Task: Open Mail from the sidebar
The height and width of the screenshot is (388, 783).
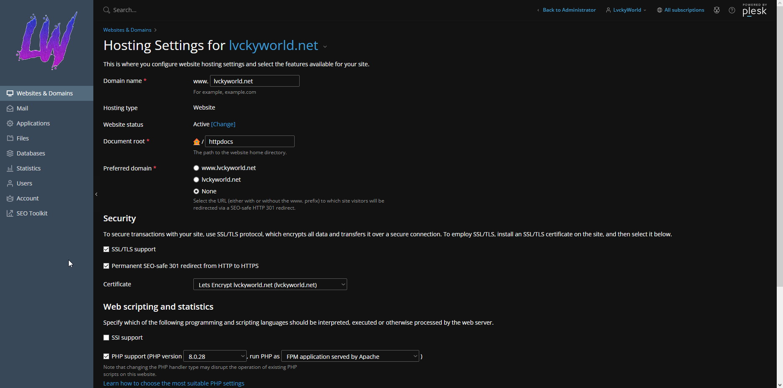Action: click(x=22, y=108)
